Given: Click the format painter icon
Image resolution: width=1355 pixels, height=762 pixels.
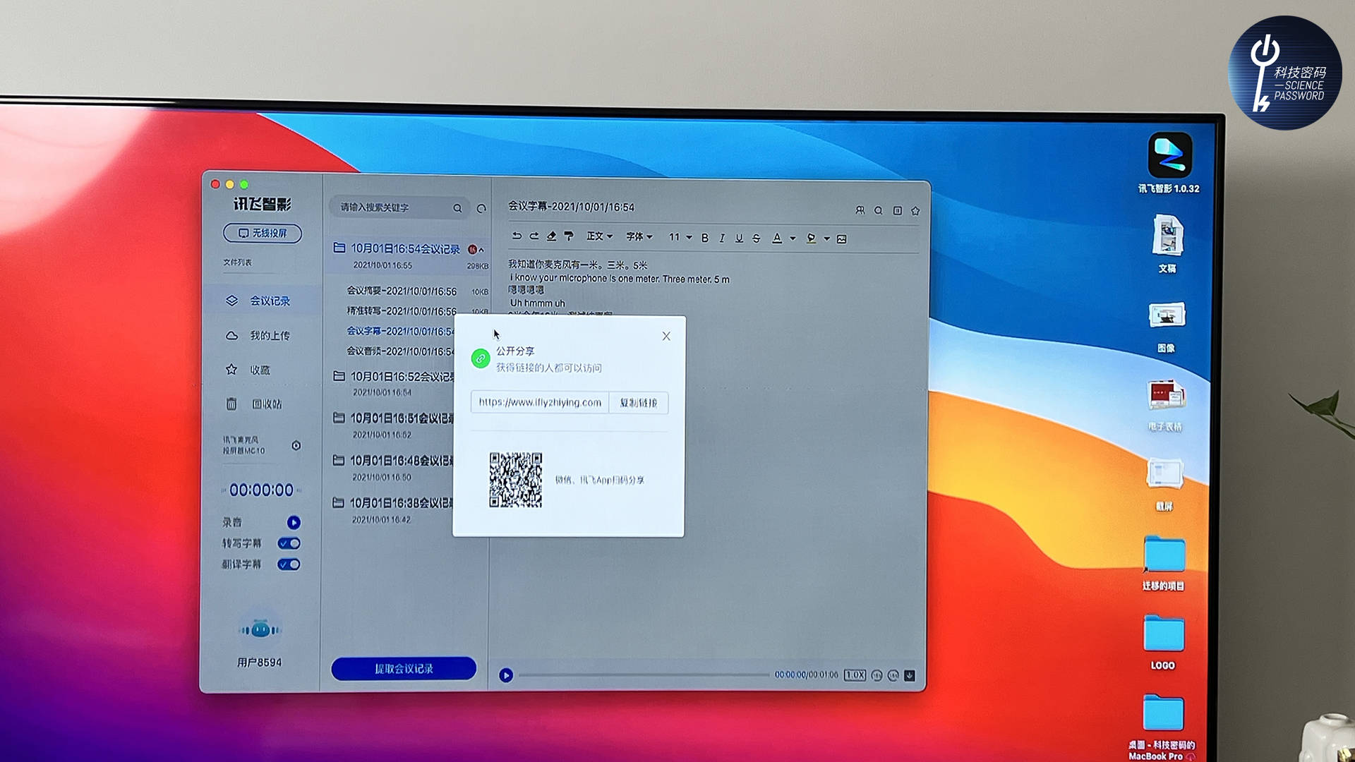Looking at the screenshot, I should coord(569,236).
